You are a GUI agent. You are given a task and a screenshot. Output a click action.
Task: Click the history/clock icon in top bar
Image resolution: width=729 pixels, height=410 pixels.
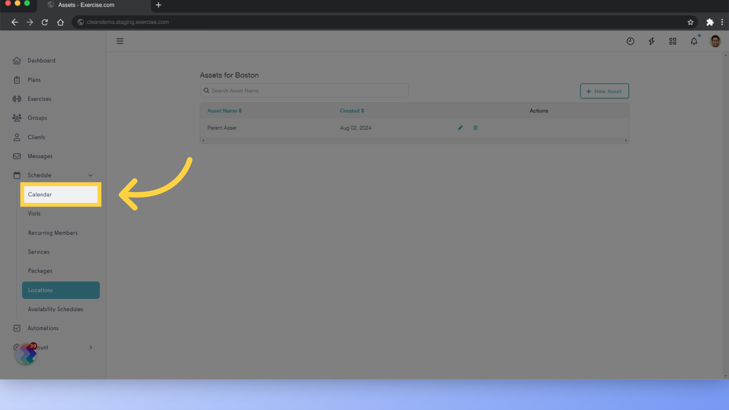coord(630,41)
